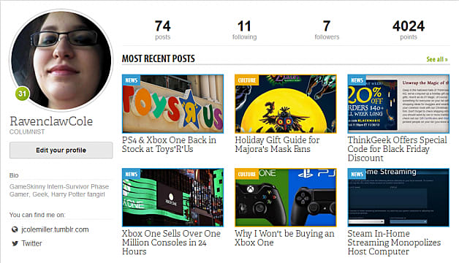
Task: Open 'Steam In-Home Streaming Monopolizes' headline
Action: click(394, 243)
